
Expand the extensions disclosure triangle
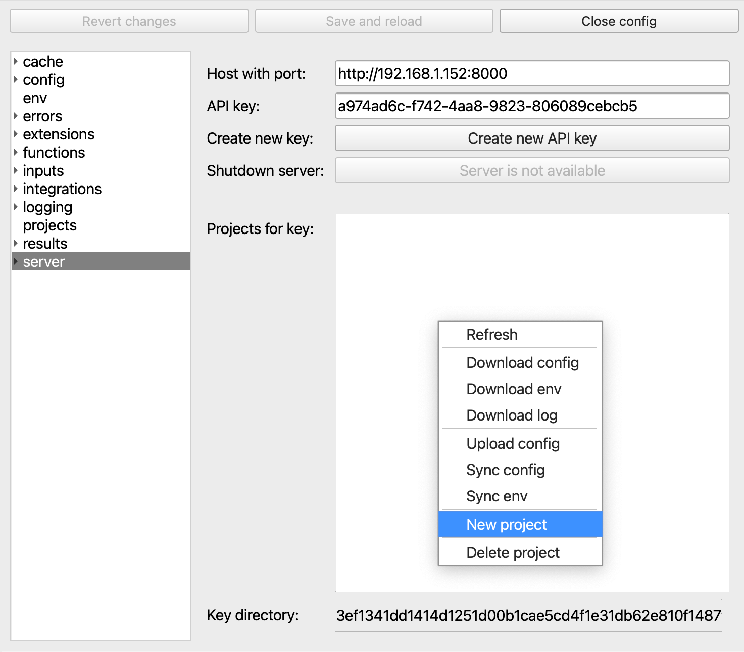[x=16, y=134]
